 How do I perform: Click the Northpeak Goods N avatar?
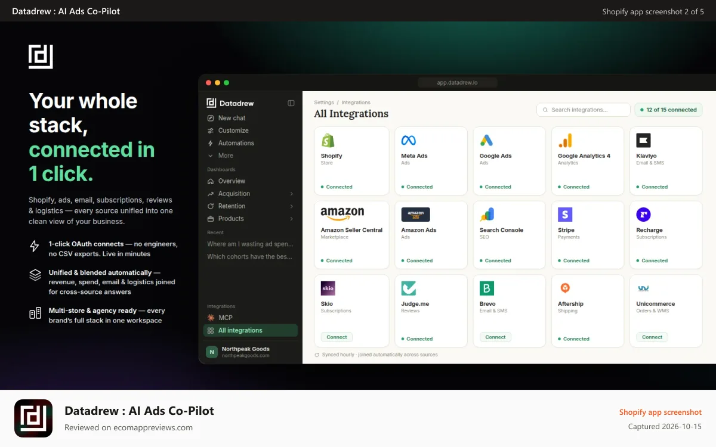coord(212,352)
